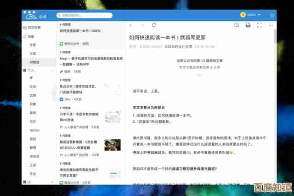Image resolution: width=294 pixels, height=196 pixels.
Task: Click the 待整理 tag above the Magi article
Action: (65, 52)
